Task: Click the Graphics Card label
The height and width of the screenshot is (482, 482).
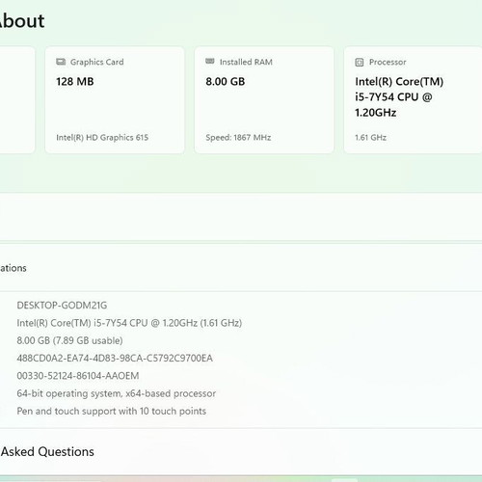Action: pyautogui.click(x=96, y=62)
